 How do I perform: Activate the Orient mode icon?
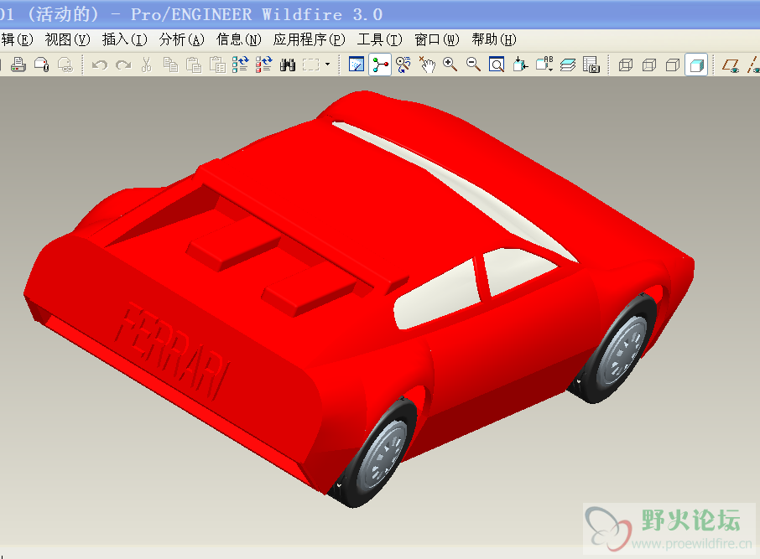click(x=403, y=65)
